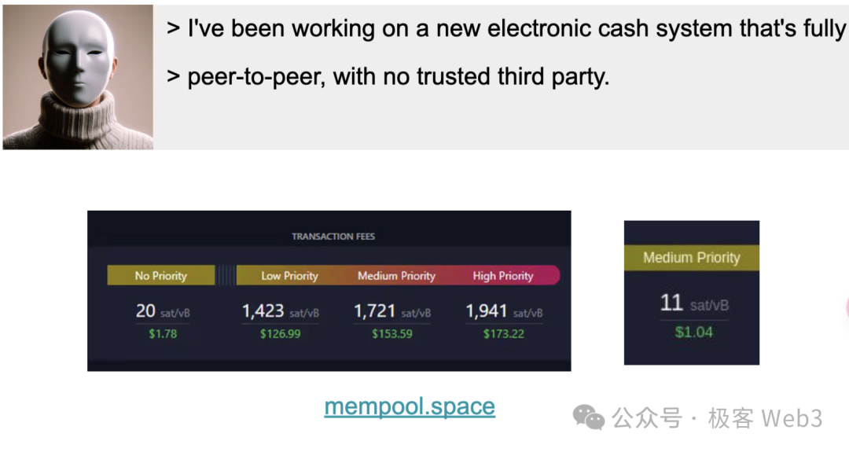Screen dimensions: 849x452
Task: Click Medium Priority in the wide fees panel
Action: point(396,276)
